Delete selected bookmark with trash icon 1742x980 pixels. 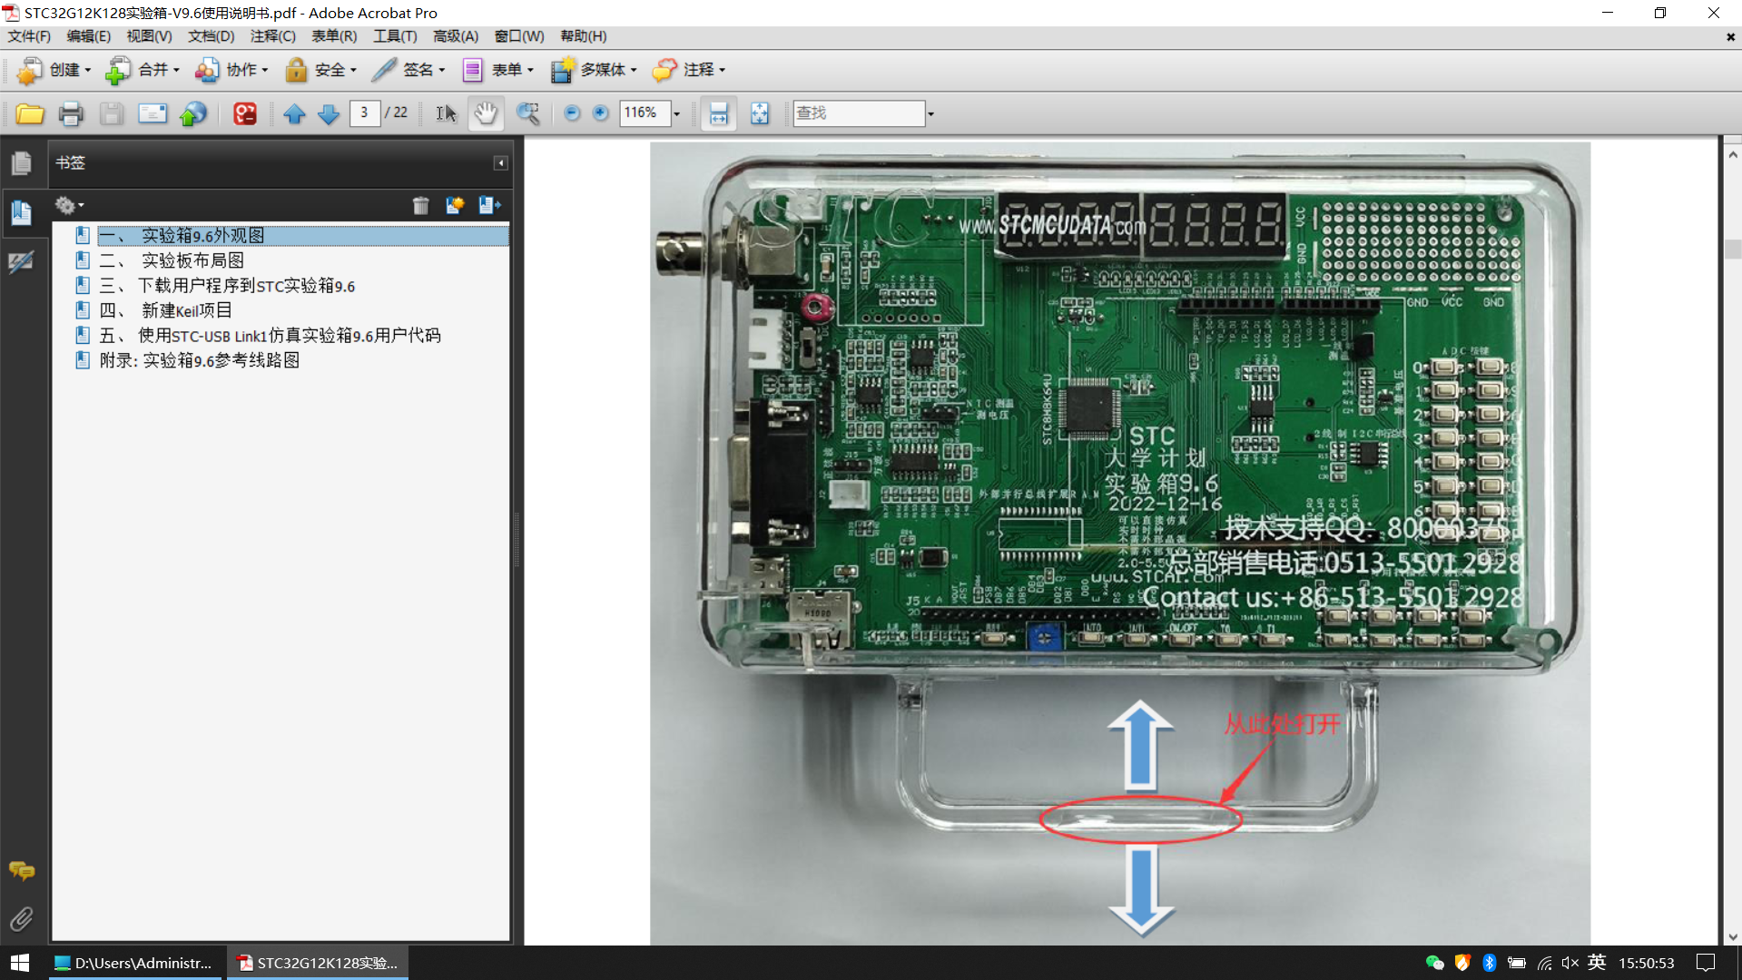pos(420,205)
